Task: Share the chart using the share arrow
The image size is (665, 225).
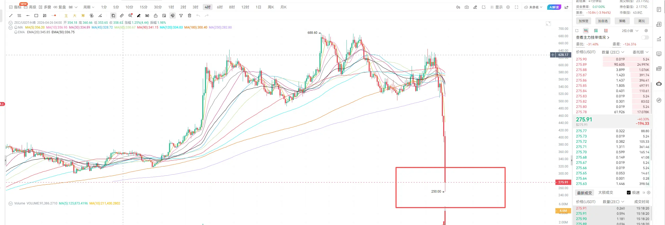Action: point(567,7)
